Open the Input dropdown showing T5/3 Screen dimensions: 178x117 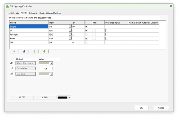click(x=70, y=38)
